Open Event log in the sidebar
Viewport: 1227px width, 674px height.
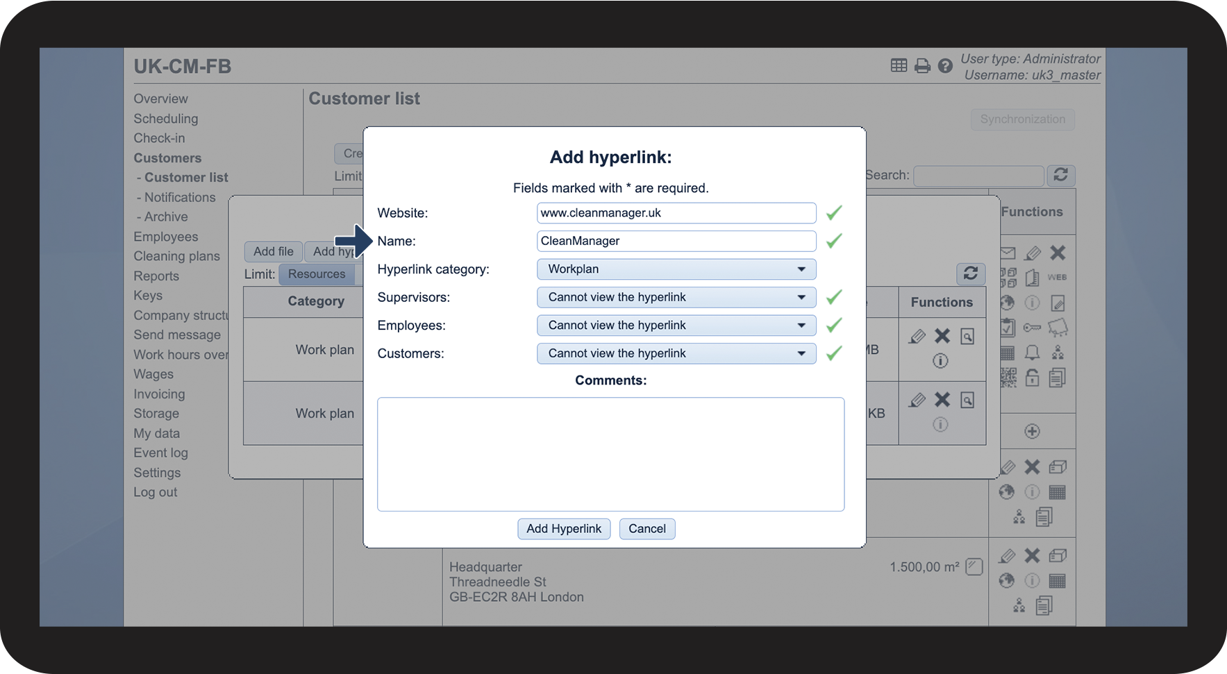160,453
